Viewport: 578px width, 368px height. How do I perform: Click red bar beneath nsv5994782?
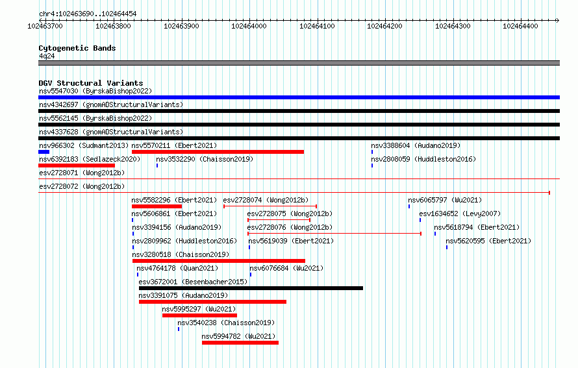pyautogui.click(x=240, y=343)
